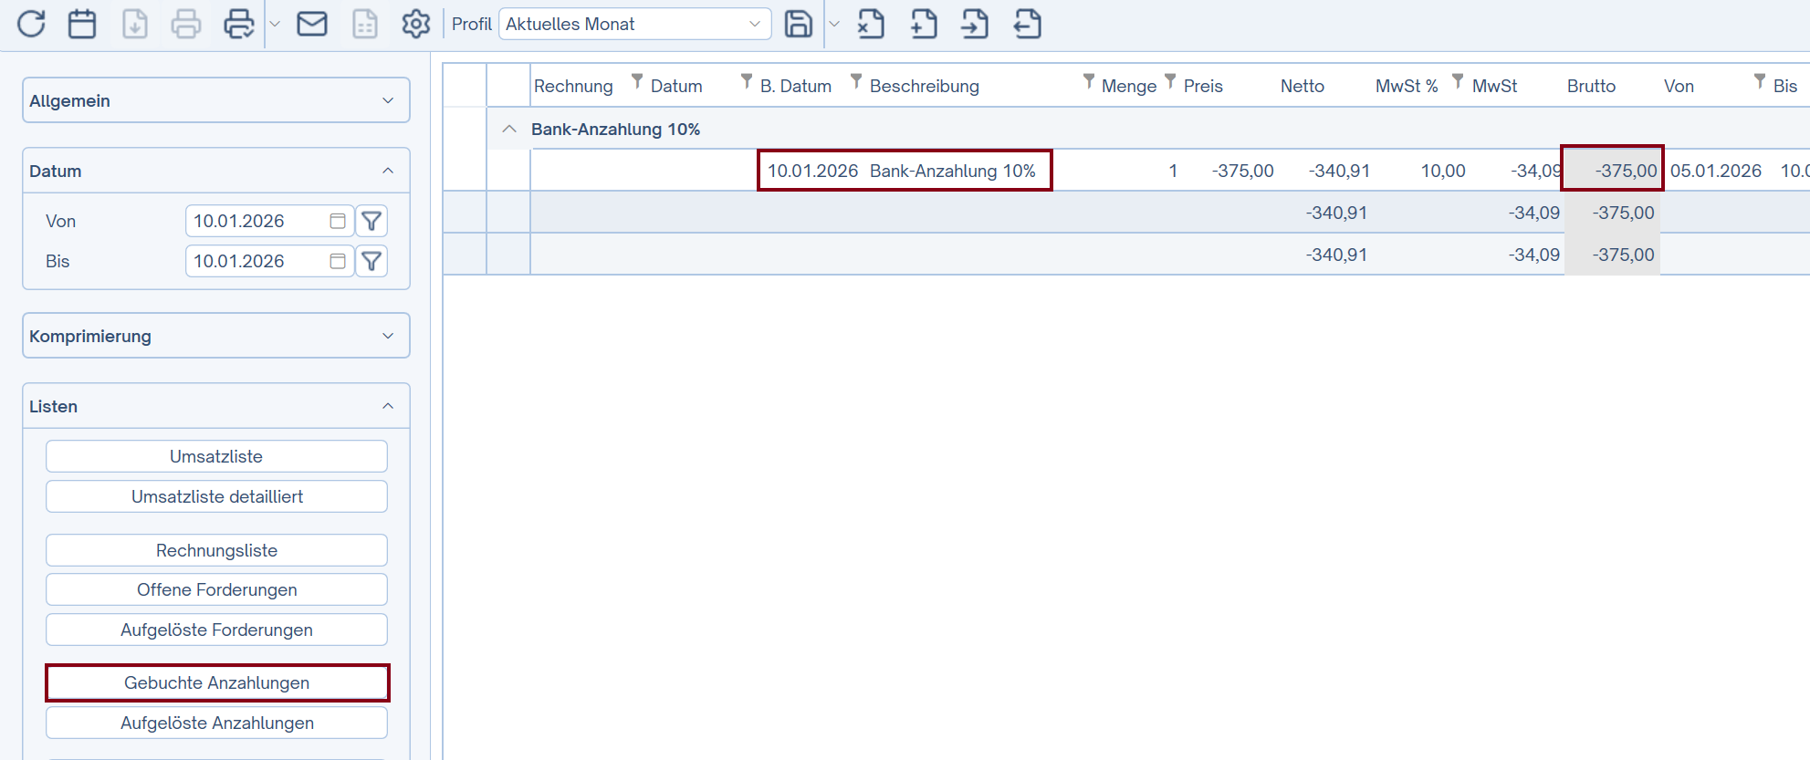Click the Gebuchte Anzahlungen button
This screenshot has height=760, width=1810.
(217, 682)
